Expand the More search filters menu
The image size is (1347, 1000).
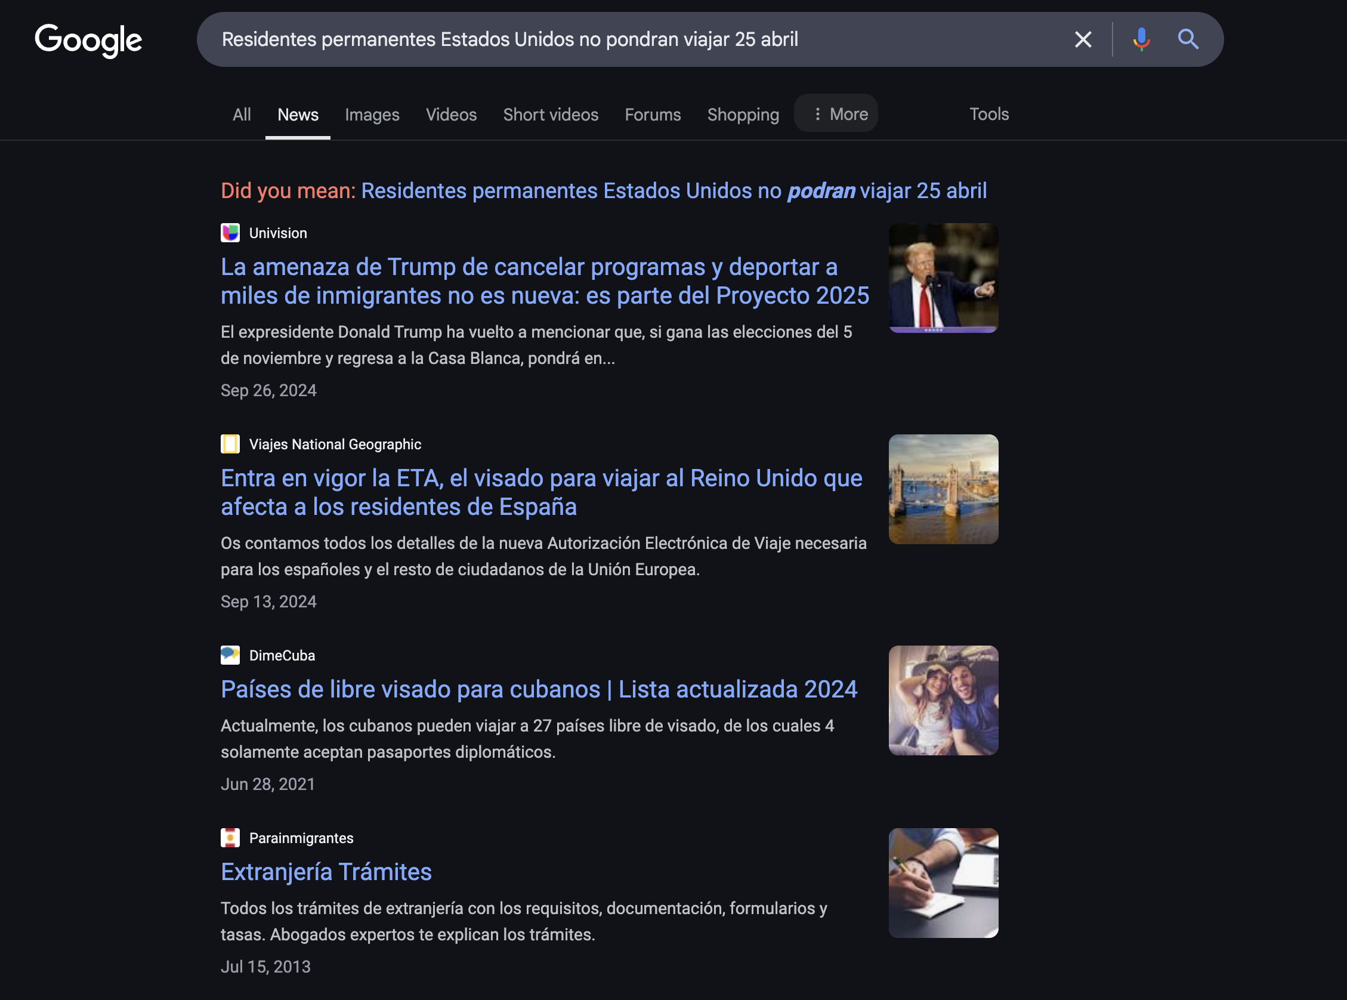836,114
